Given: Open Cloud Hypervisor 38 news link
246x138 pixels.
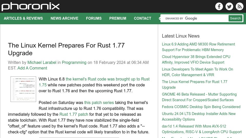Looking at the screenshot, I should [x=196, y=60].
